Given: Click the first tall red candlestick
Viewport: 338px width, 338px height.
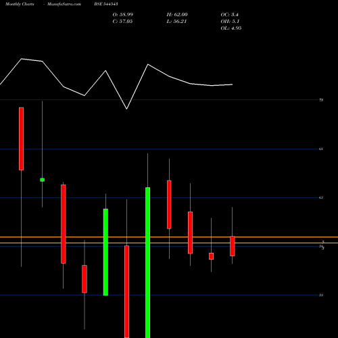Looking at the screenshot, I should tap(21, 139).
